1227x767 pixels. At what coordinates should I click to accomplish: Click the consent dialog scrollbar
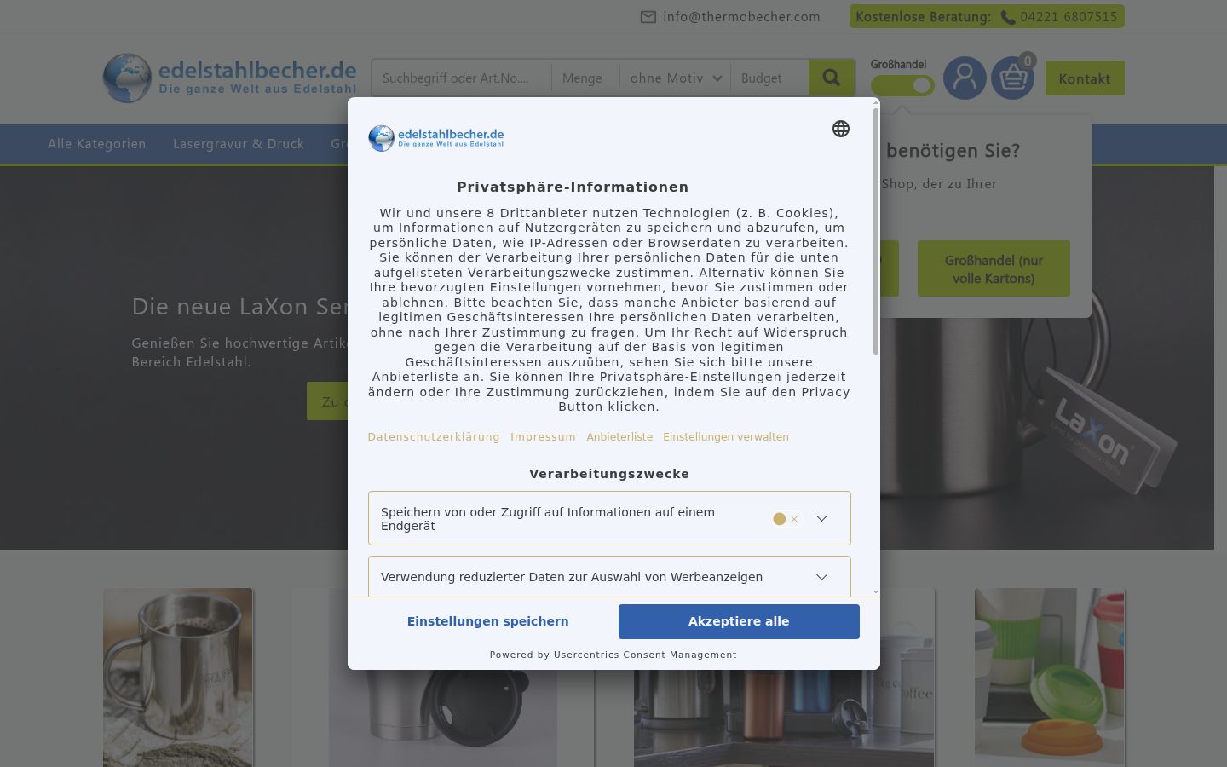point(876,232)
